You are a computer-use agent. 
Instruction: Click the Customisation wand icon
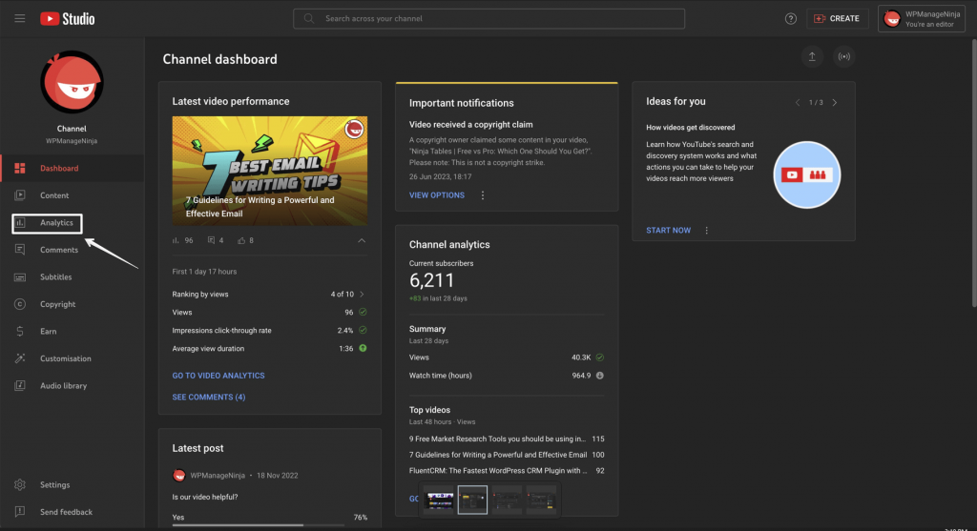[x=20, y=358]
